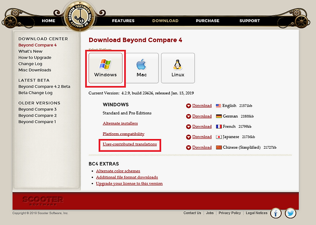Open Alternate installers link

(120, 124)
